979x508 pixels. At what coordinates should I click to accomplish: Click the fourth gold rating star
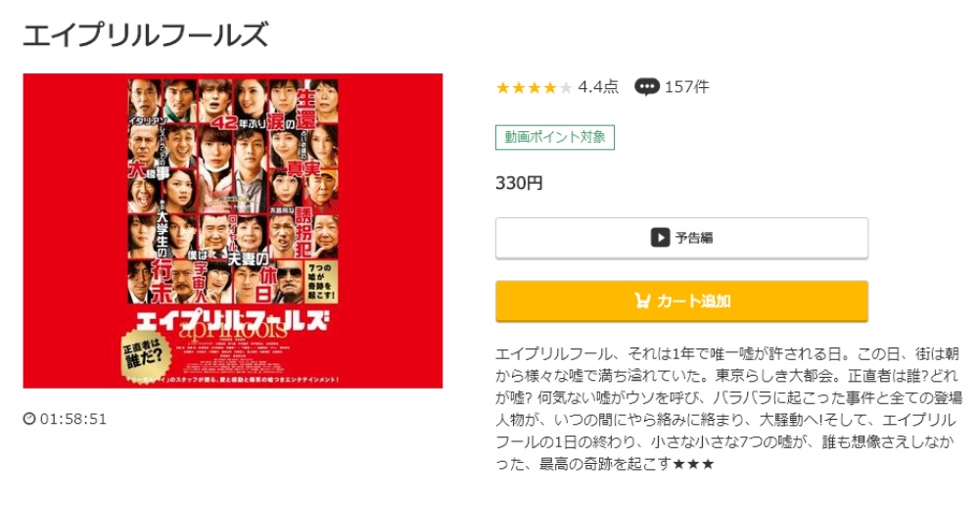coord(550,88)
